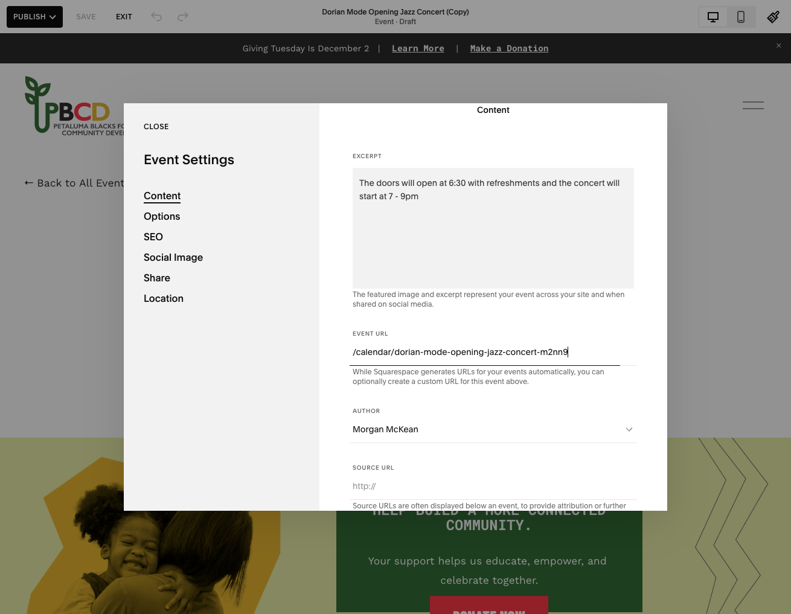Open the Publish dropdown
This screenshot has width=791, height=614.
click(34, 17)
